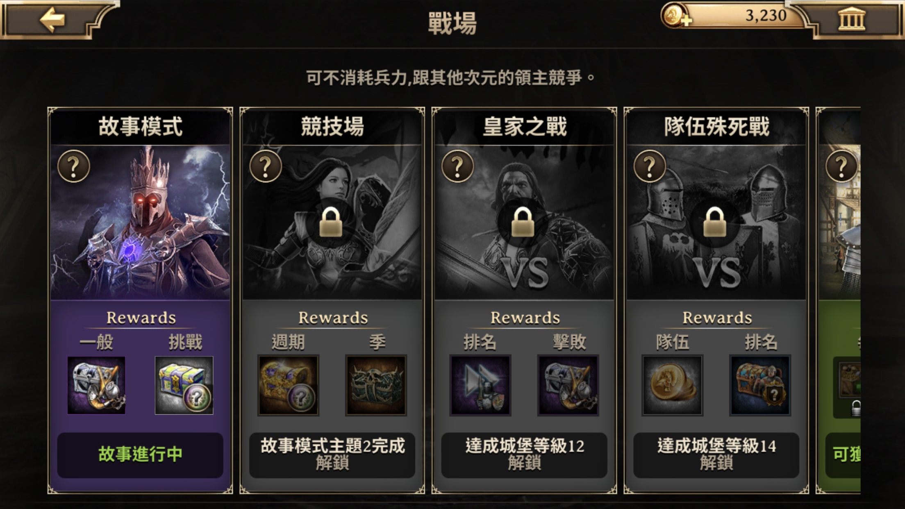This screenshot has height=509, width=905.
Task: Open the bank building icon
Action: pos(851,19)
